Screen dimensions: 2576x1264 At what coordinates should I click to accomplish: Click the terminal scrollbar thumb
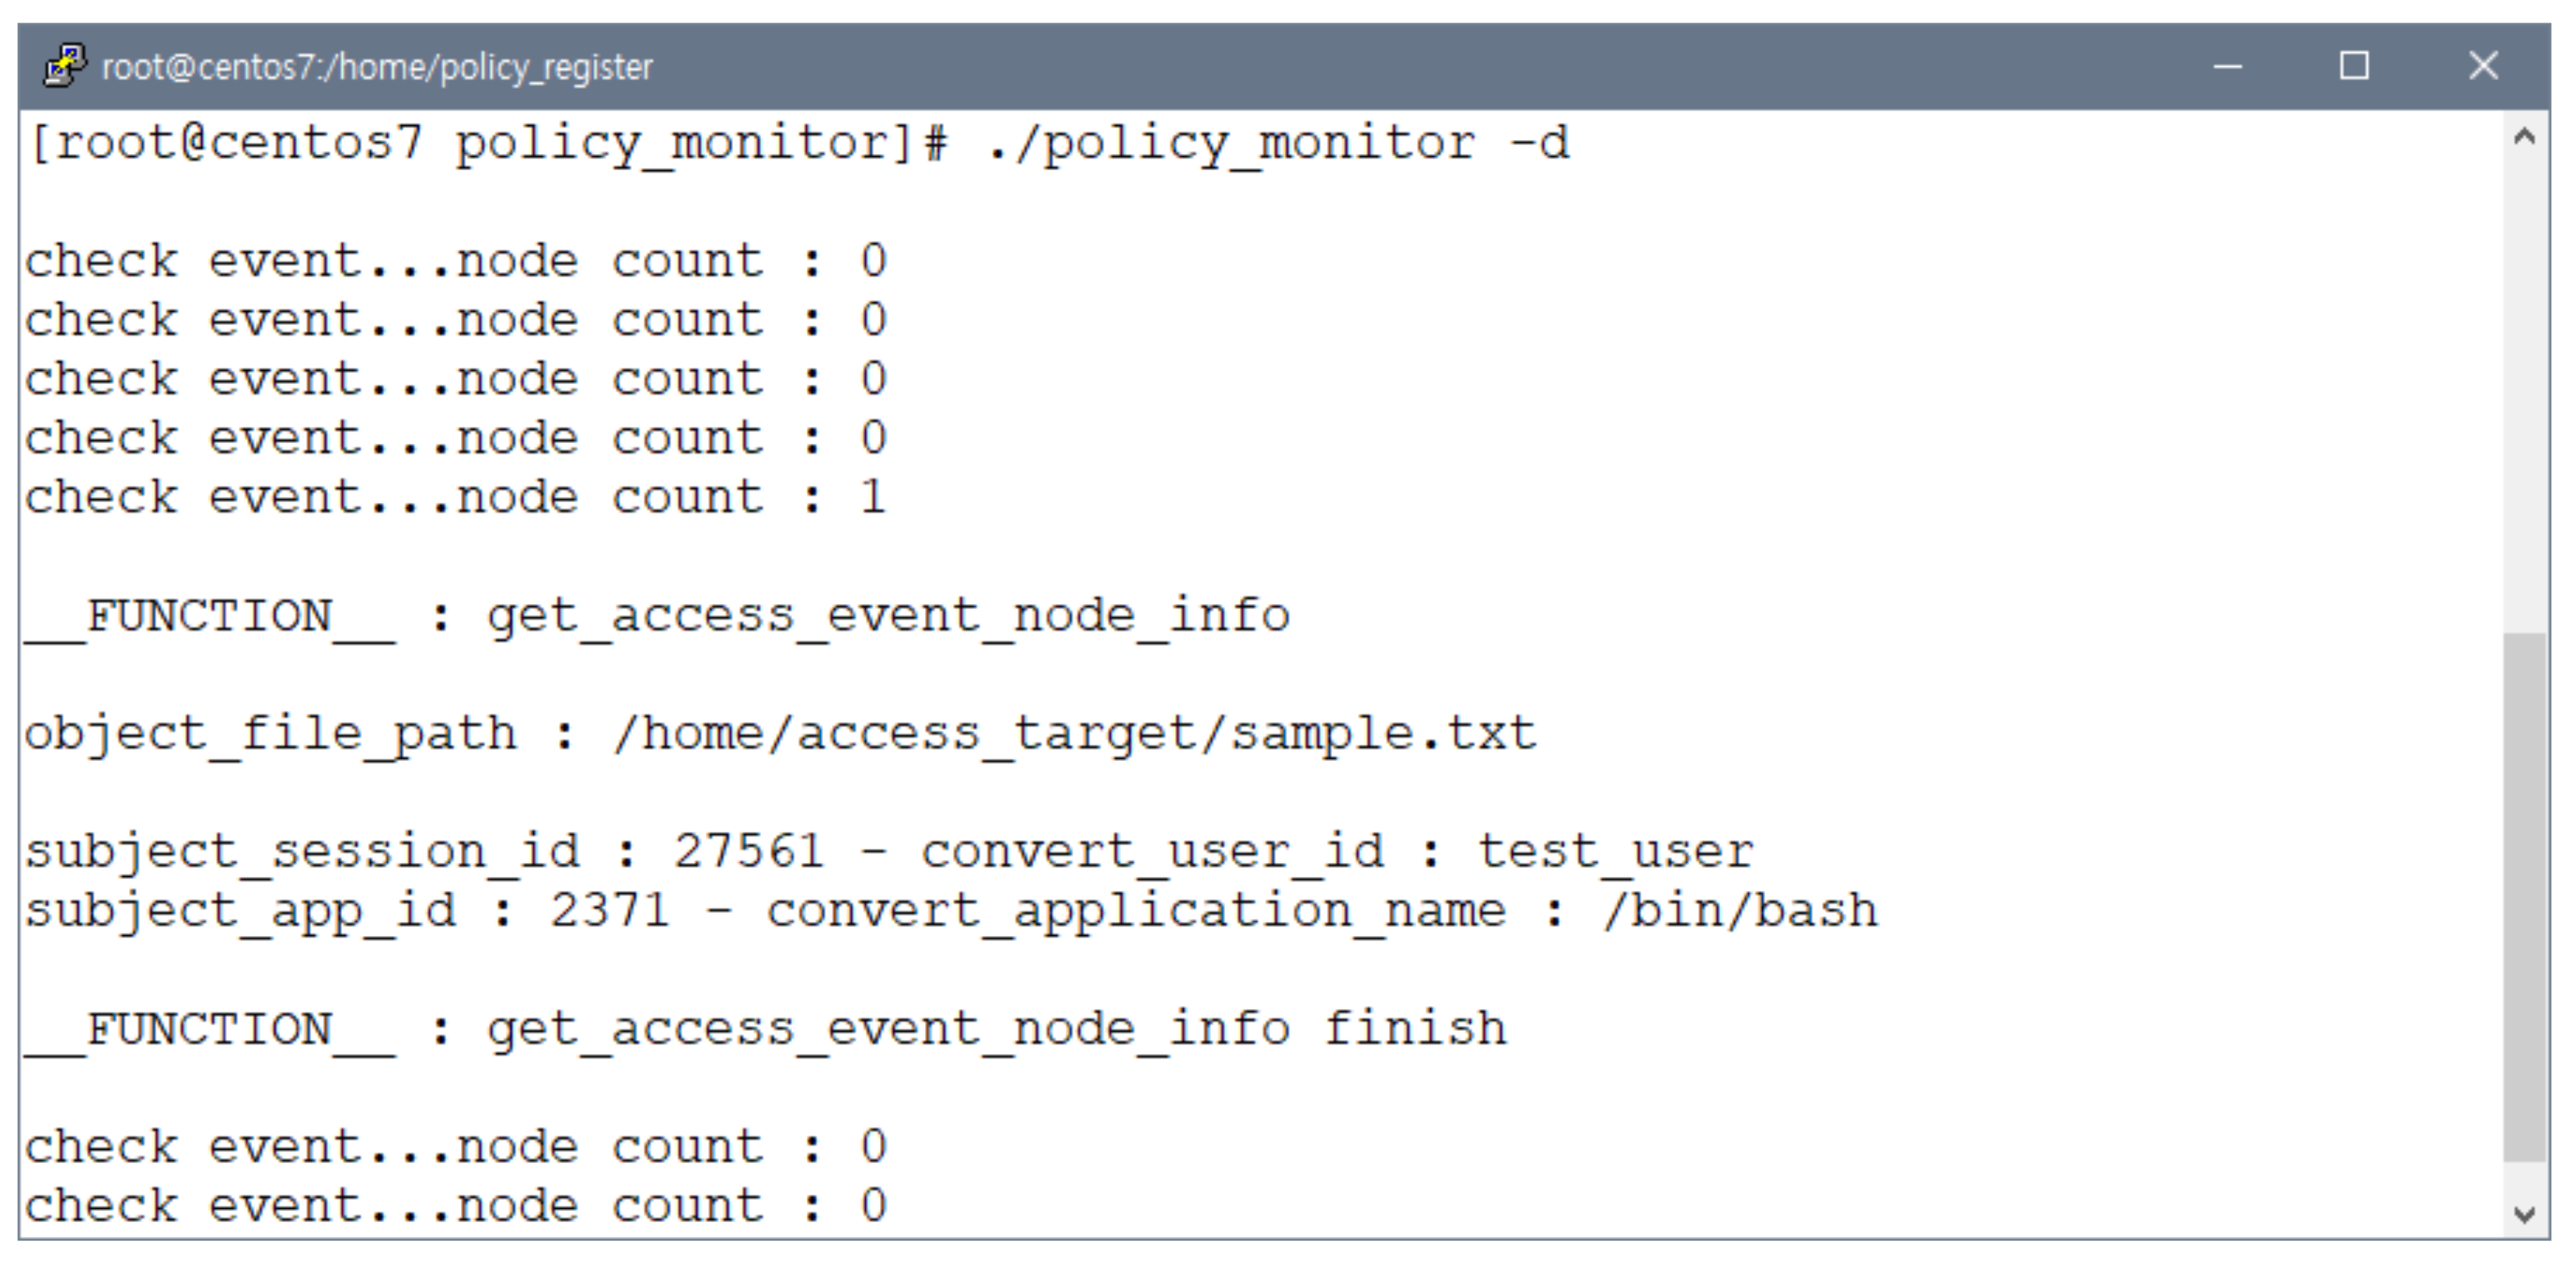pos(2524,895)
